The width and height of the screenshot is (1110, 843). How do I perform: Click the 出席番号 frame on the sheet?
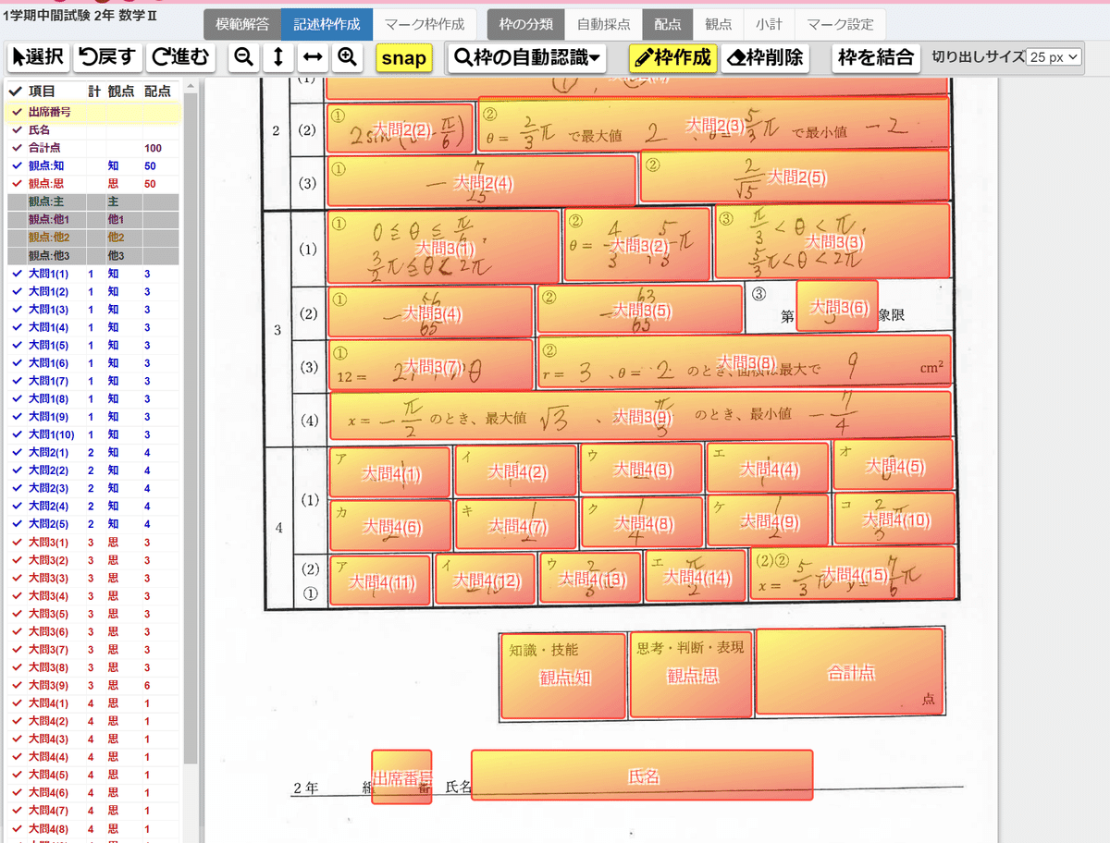[x=401, y=776]
